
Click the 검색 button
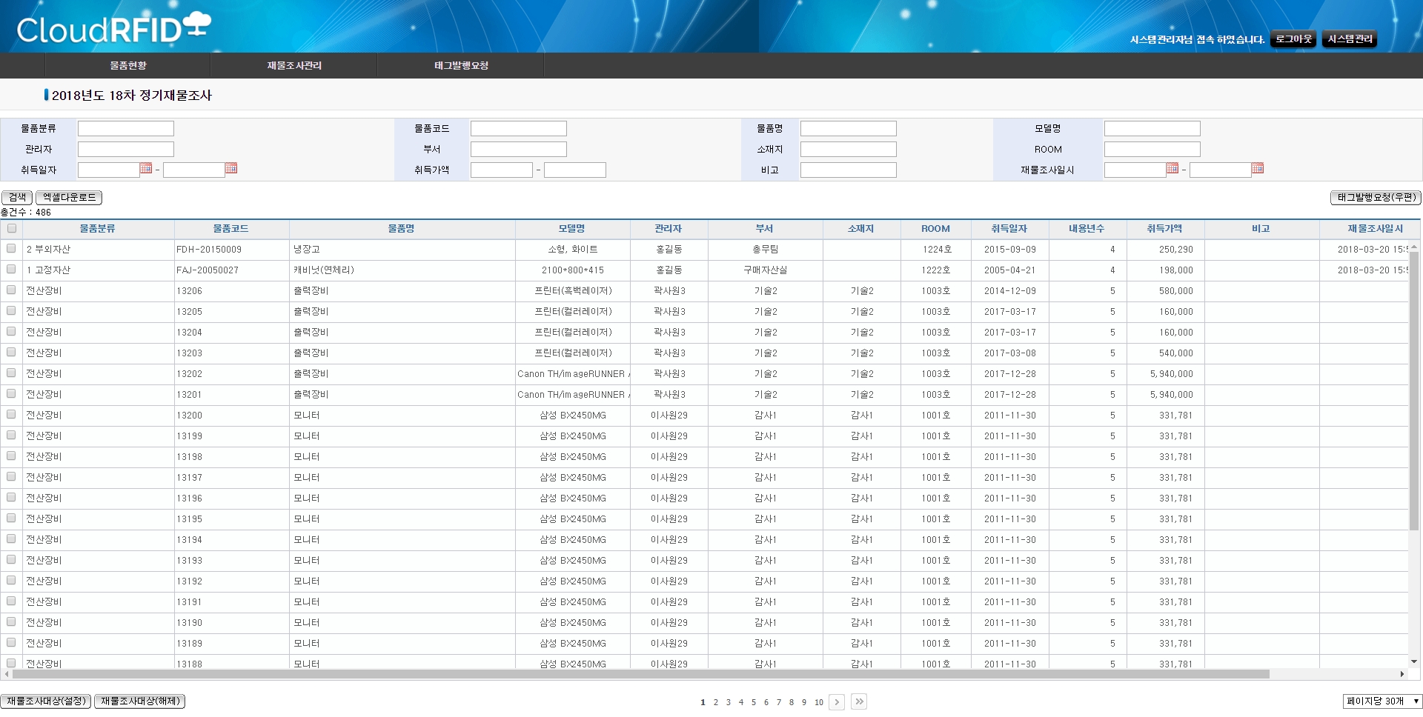(x=17, y=198)
